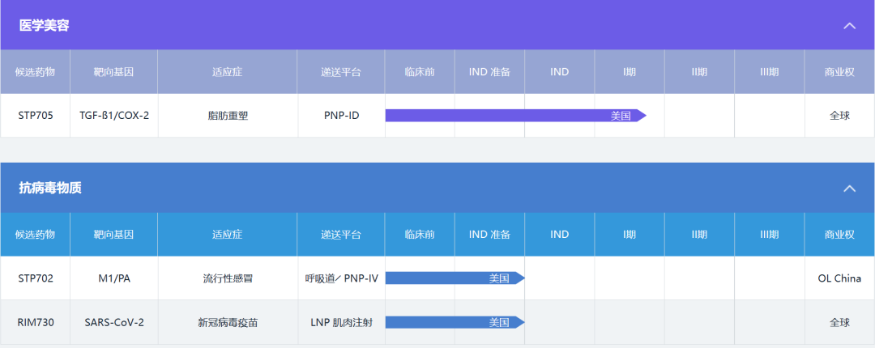Click the SARS-CoV-2 target gene cell
The height and width of the screenshot is (348, 875).
click(x=114, y=322)
